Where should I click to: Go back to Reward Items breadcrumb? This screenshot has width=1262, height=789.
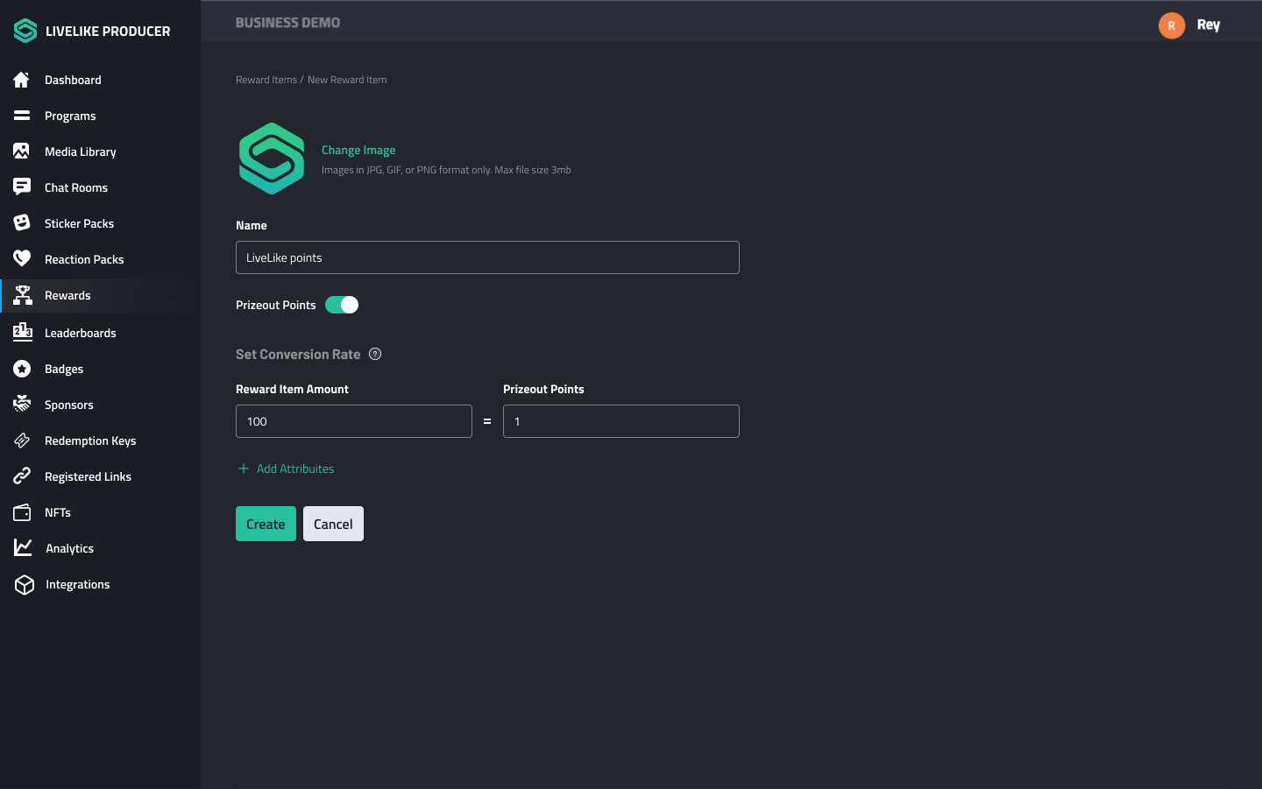266,80
